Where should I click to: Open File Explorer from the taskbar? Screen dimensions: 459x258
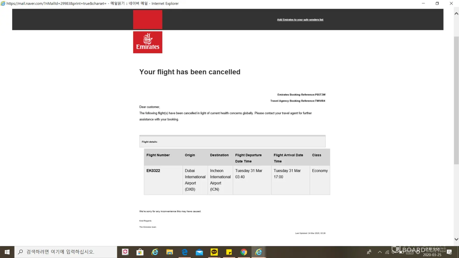click(x=170, y=252)
